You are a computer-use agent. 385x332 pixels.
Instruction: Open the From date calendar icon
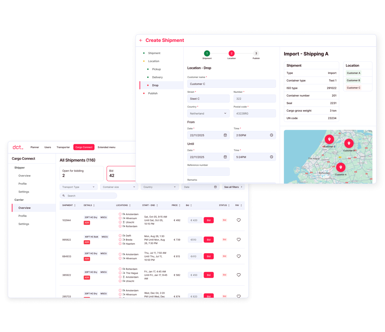tap(225, 135)
